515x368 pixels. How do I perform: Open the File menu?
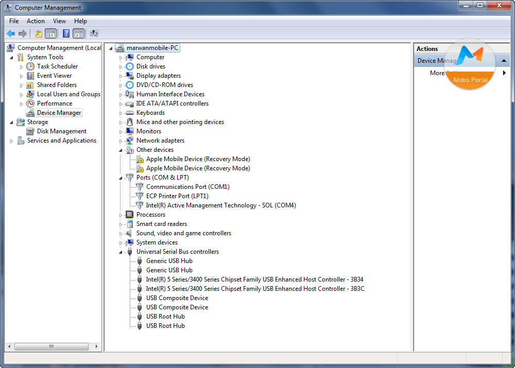pos(14,21)
